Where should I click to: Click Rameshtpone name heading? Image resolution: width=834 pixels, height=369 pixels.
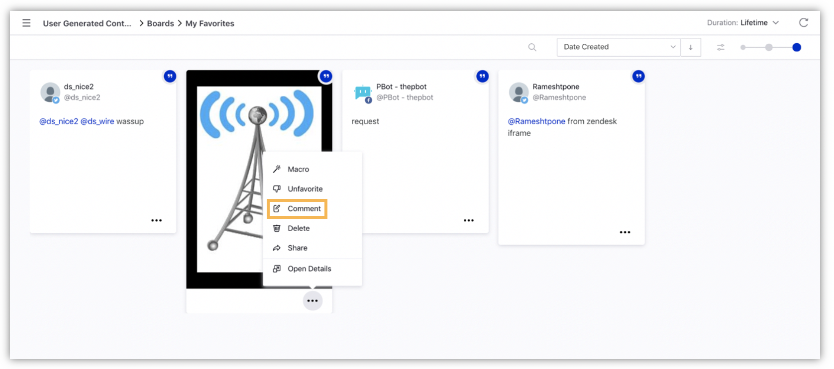pyautogui.click(x=556, y=87)
